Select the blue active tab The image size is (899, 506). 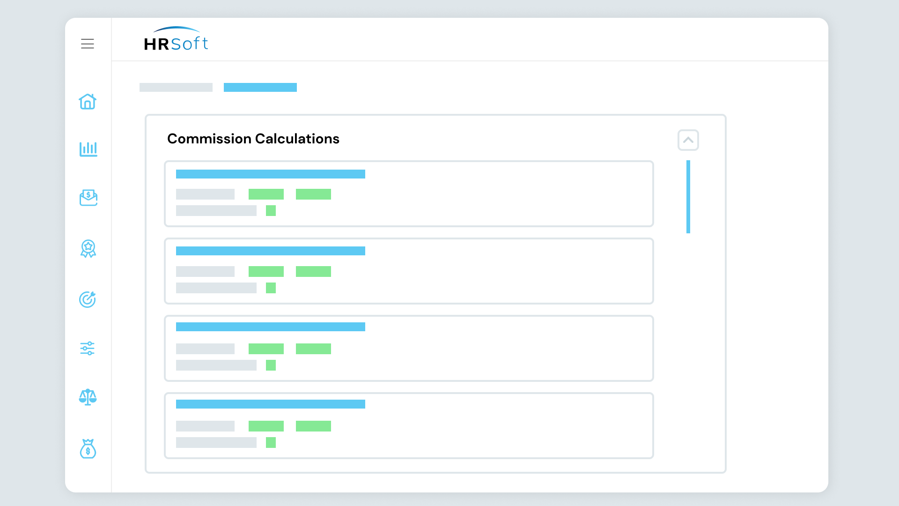260,87
